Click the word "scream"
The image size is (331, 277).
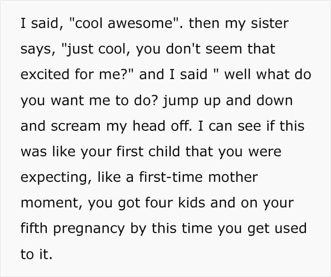pos(76,126)
